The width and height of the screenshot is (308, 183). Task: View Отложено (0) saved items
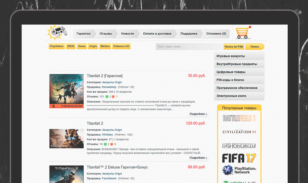click(x=216, y=34)
